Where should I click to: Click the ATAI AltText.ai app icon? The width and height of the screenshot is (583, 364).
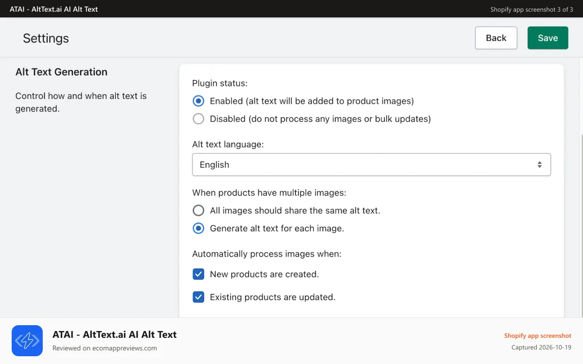tap(27, 341)
